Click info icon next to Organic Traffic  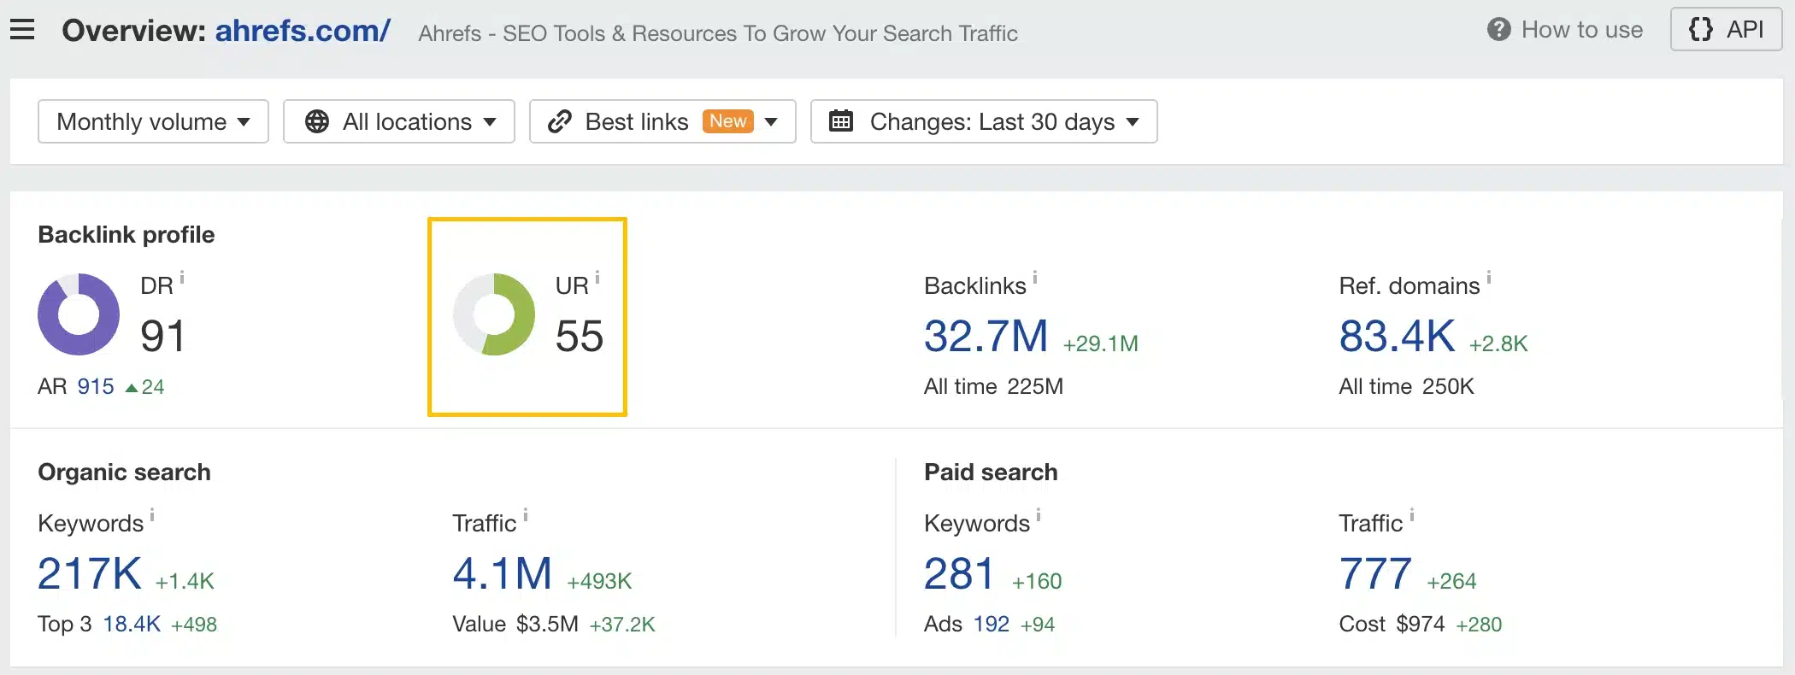pos(526,515)
